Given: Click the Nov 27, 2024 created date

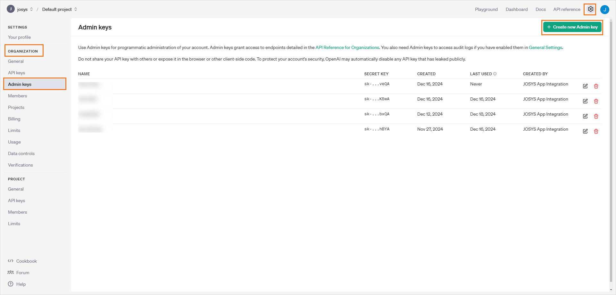Looking at the screenshot, I should pyautogui.click(x=430, y=129).
